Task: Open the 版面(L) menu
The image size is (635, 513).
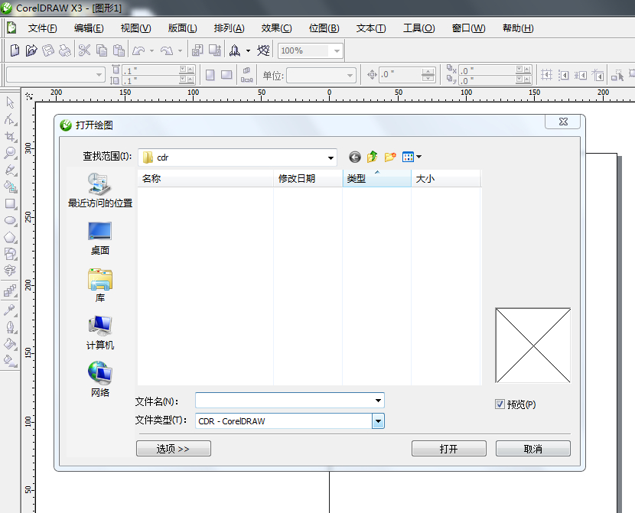Action: click(x=183, y=28)
